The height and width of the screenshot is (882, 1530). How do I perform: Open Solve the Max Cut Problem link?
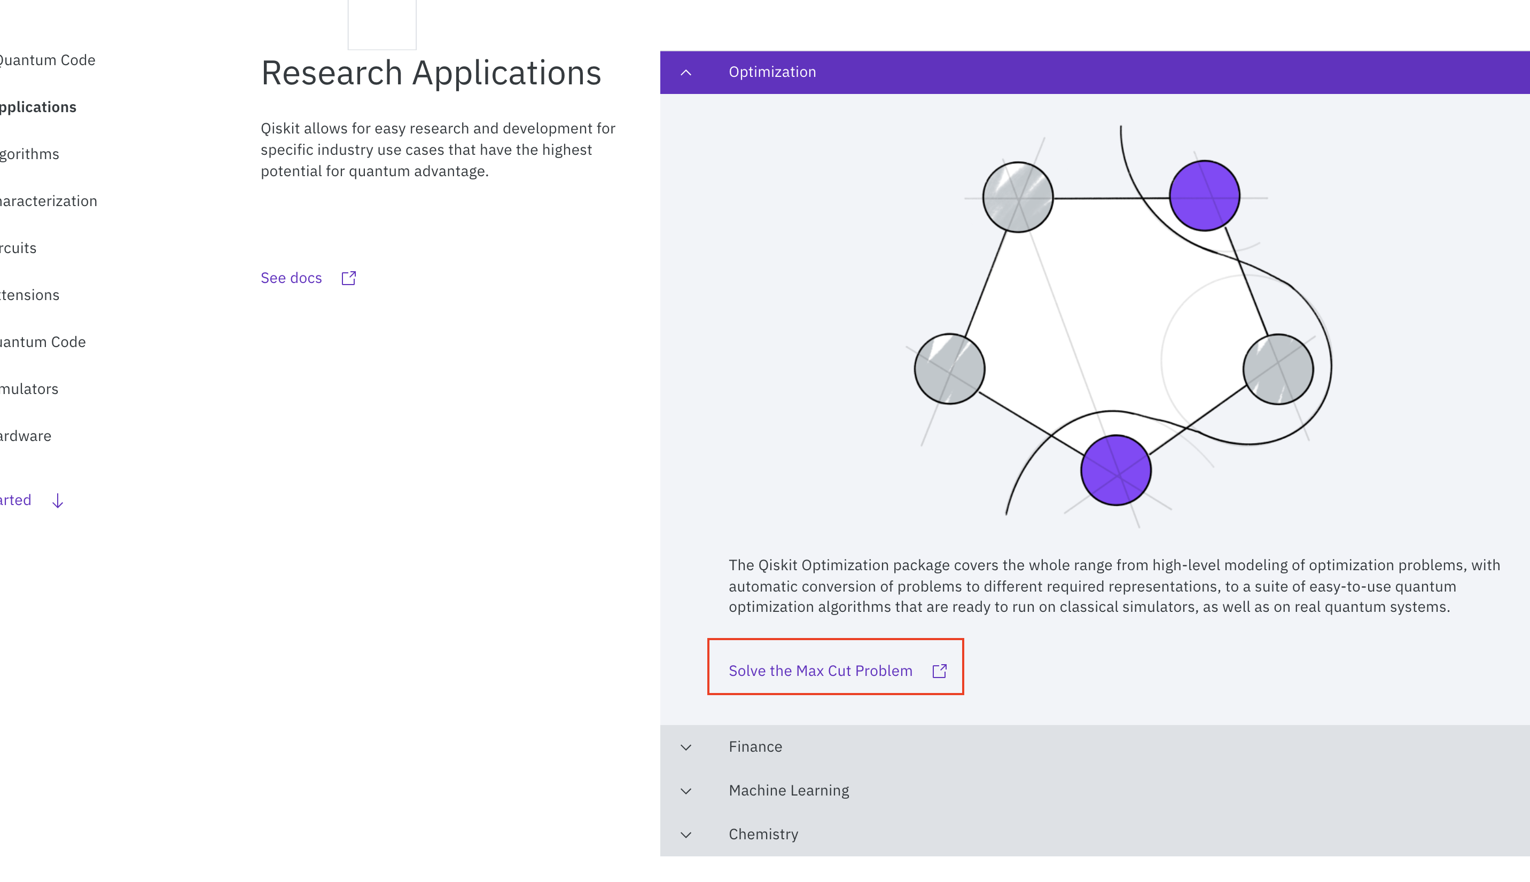coord(820,671)
